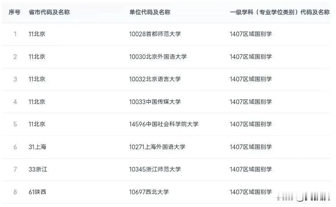Click 1407区域国别学 in row 1
This screenshot has width=336, height=207.
(251, 34)
